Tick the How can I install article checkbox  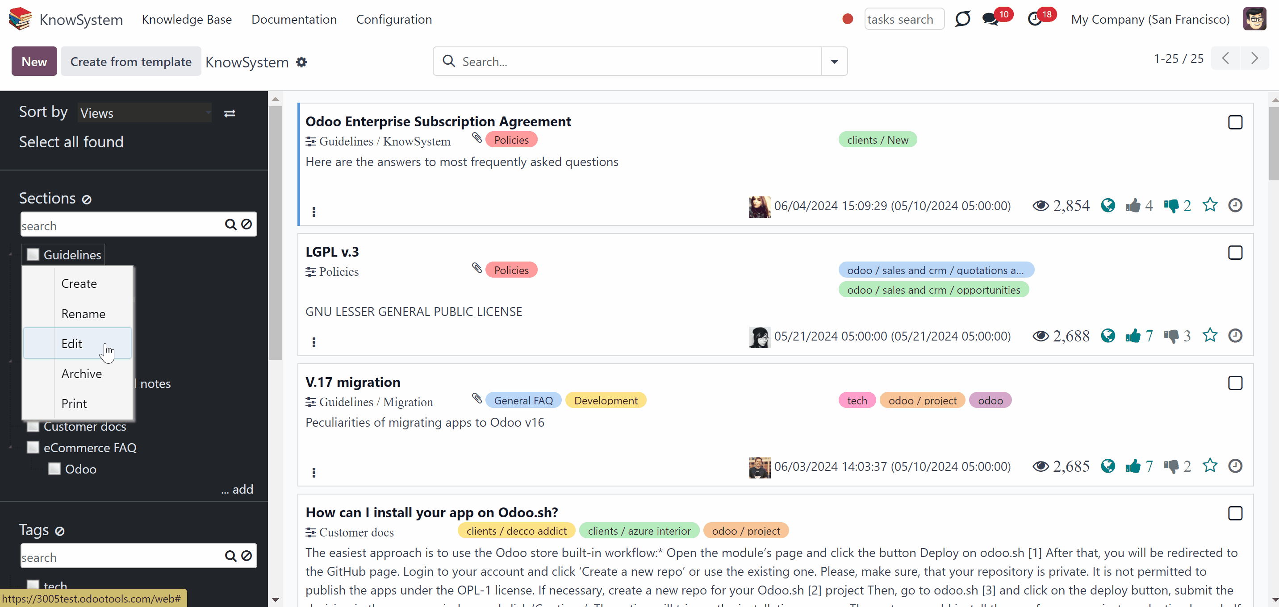[x=1235, y=513]
